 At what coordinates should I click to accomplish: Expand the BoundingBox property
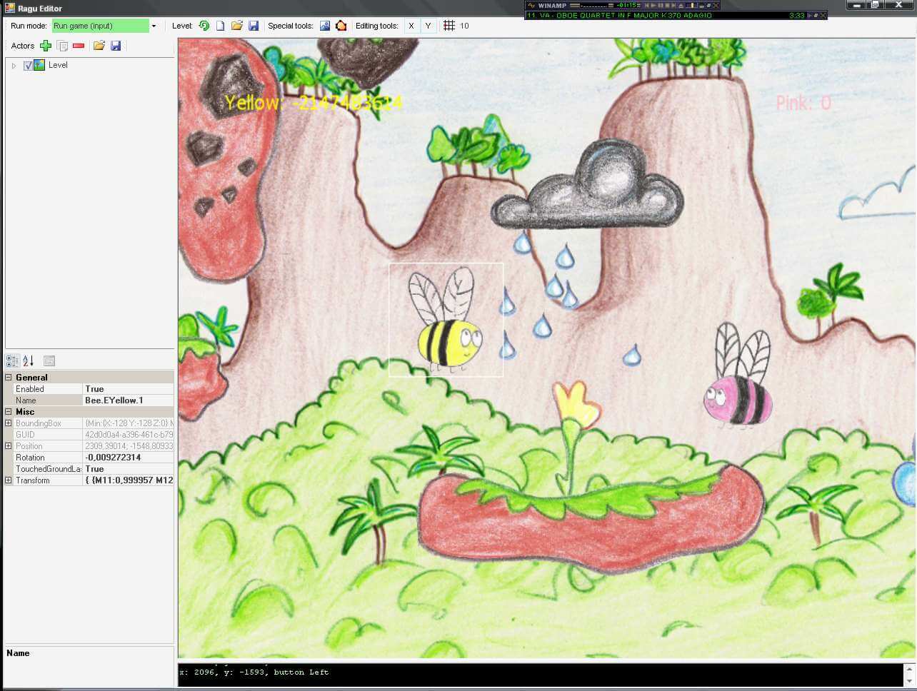[9, 423]
